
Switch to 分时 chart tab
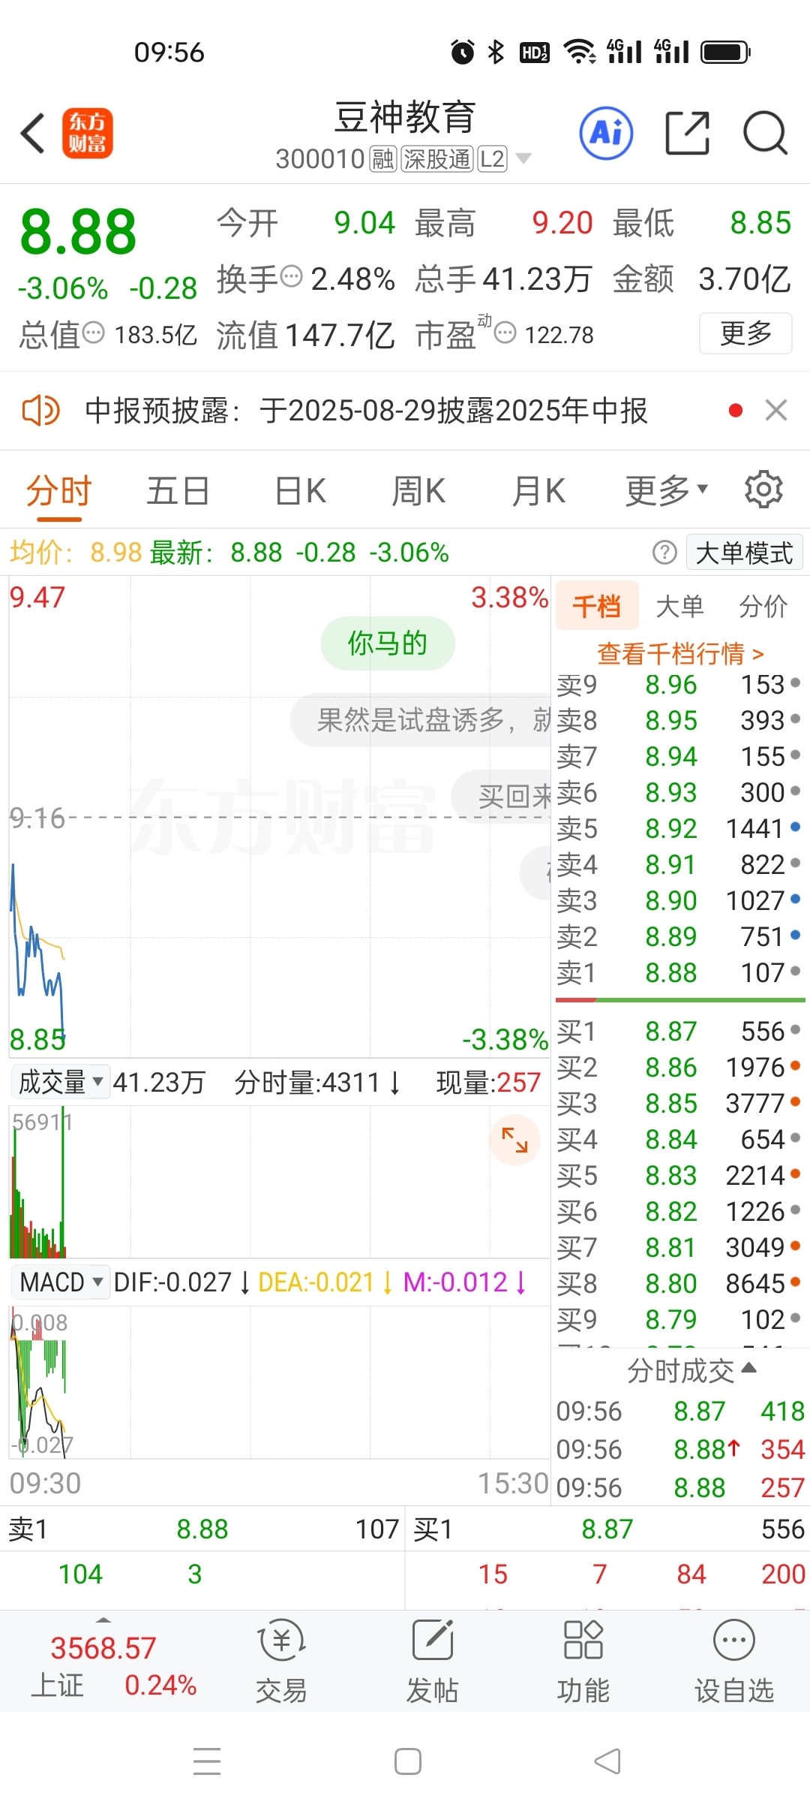tap(58, 492)
